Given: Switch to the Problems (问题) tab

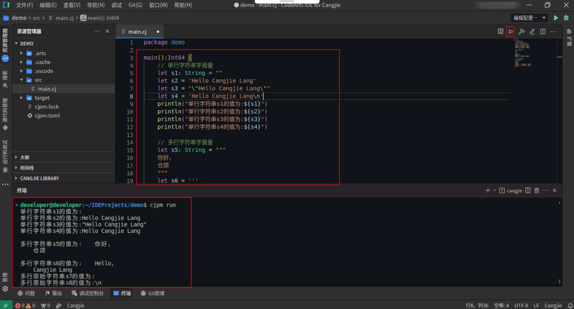Looking at the screenshot, I should pyautogui.click(x=26, y=293).
